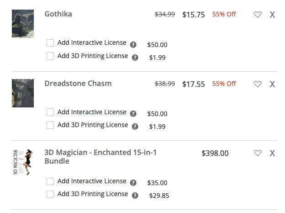
Task: Click help icon for 3D Magician 3D Printing License
Action: point(135,196)
